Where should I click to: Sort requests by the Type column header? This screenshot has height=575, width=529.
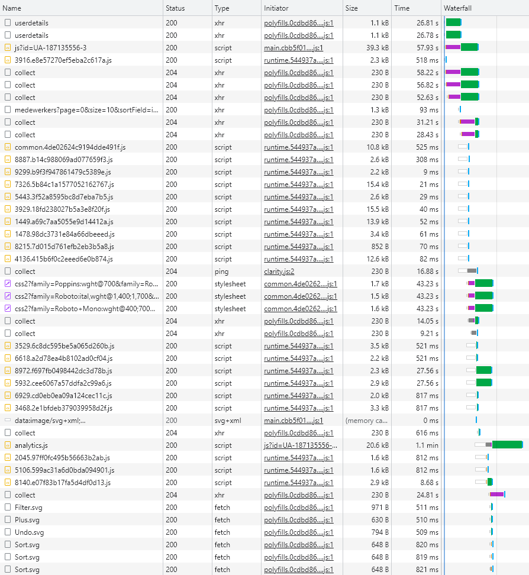pyautogui.click(x=237, y=8)
